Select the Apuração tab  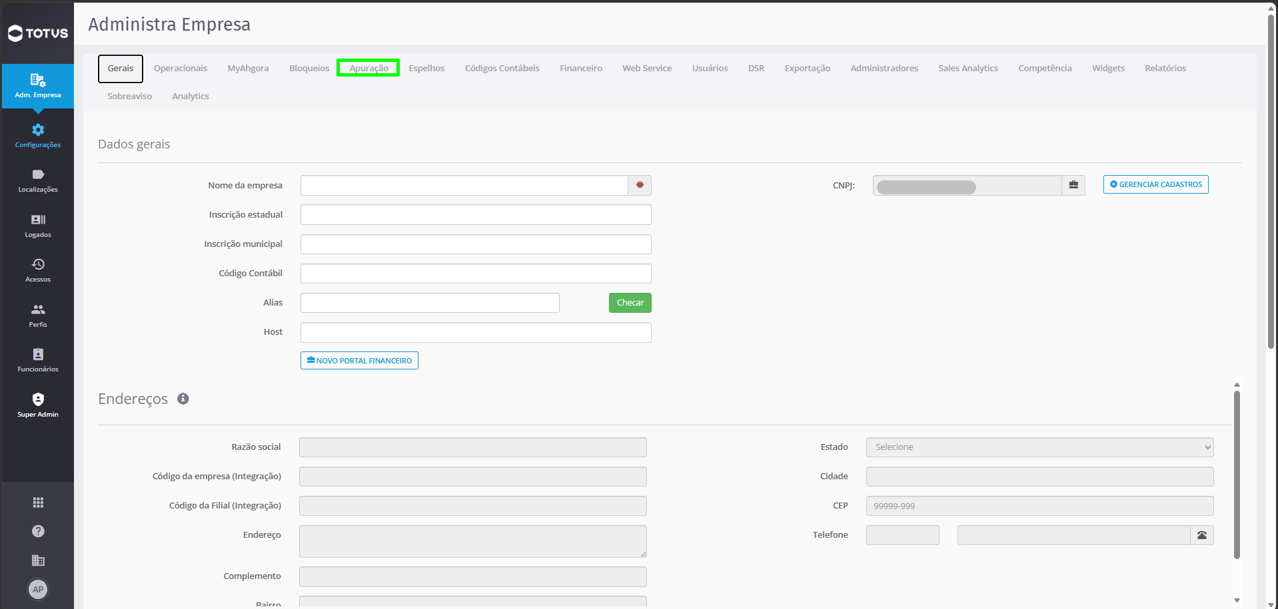point(368,68)
